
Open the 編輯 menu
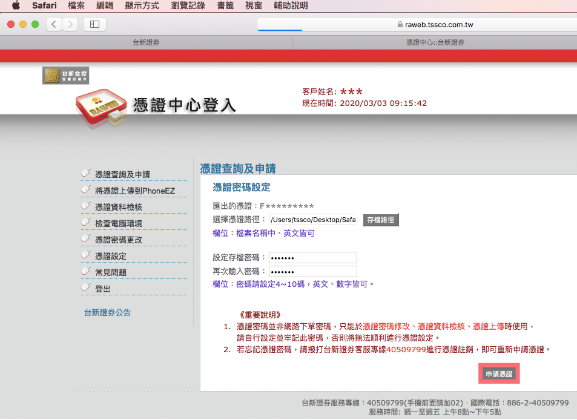tap(105, 5)
